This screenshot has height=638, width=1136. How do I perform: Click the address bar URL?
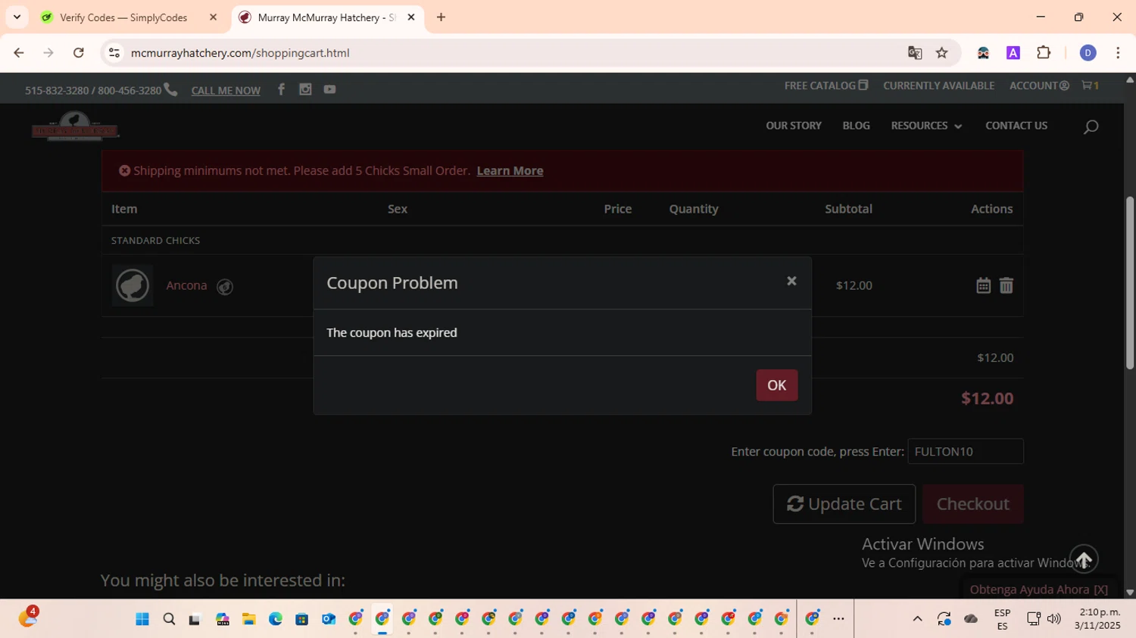(x=240, y=53)
